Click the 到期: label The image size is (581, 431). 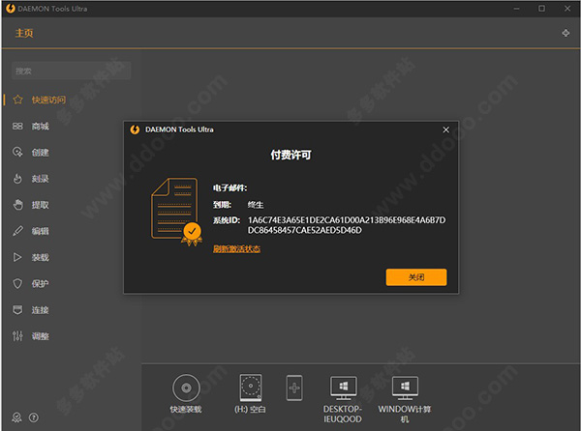(222, 205)
